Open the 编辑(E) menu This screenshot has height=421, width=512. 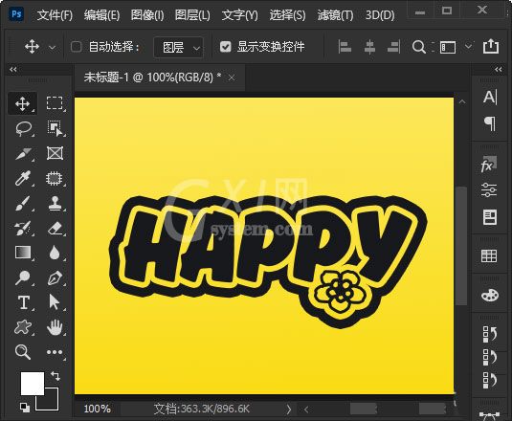tap(101, 15)
